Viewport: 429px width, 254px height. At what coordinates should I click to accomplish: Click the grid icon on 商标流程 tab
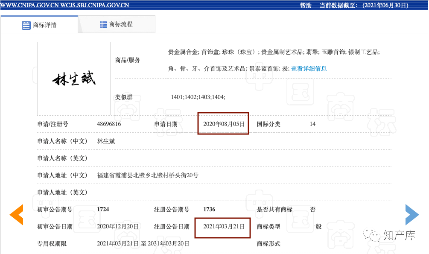[x=103, y=25]
